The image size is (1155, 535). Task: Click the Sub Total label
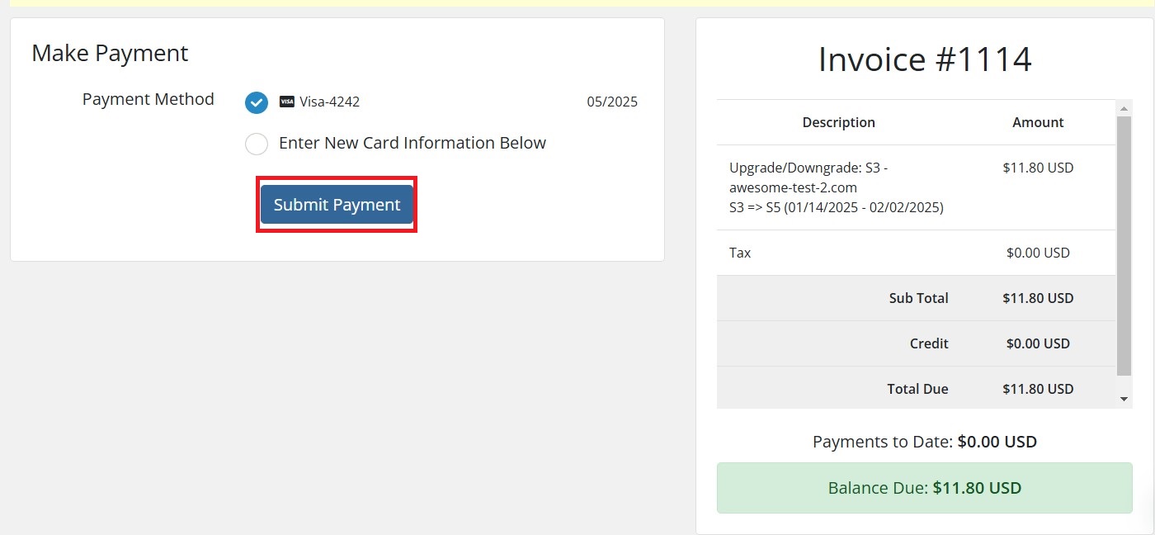point(918,298)
